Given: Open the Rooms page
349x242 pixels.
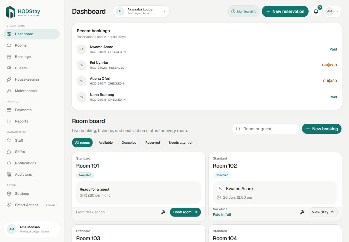Looking at the screenshot, I should (x=32, y=45).
